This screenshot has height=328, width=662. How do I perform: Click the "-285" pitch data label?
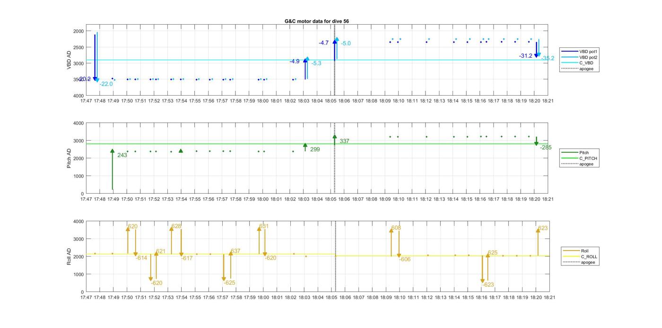pyautogui.click(x=546, y=148)
